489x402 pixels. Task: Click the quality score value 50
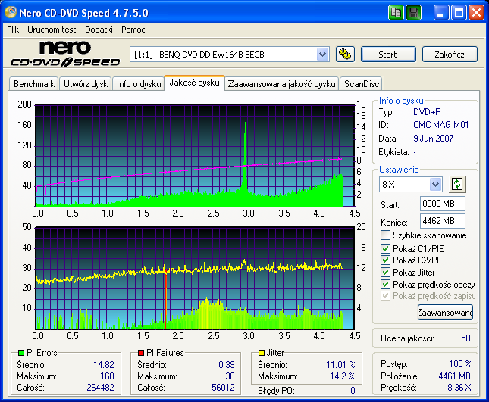(465, 338)
